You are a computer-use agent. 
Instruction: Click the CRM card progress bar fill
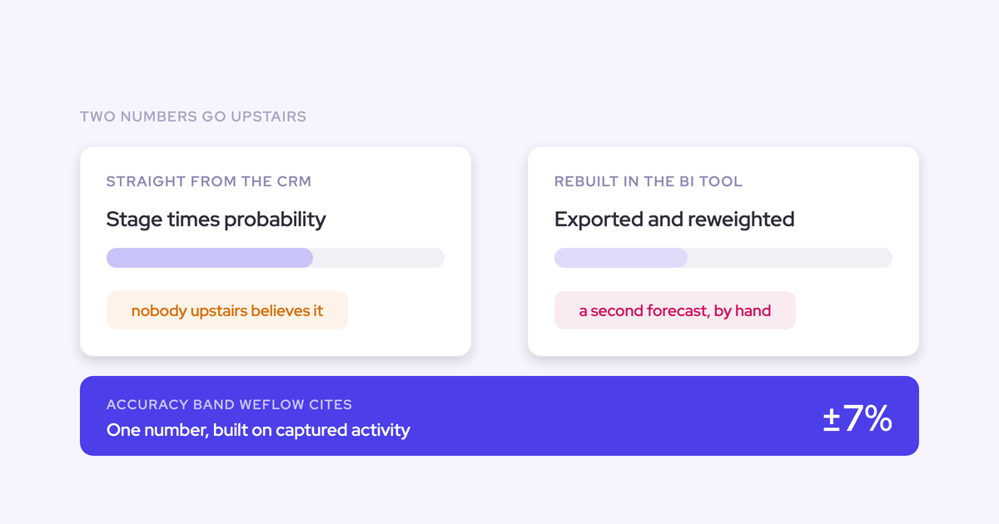point(210,258)
